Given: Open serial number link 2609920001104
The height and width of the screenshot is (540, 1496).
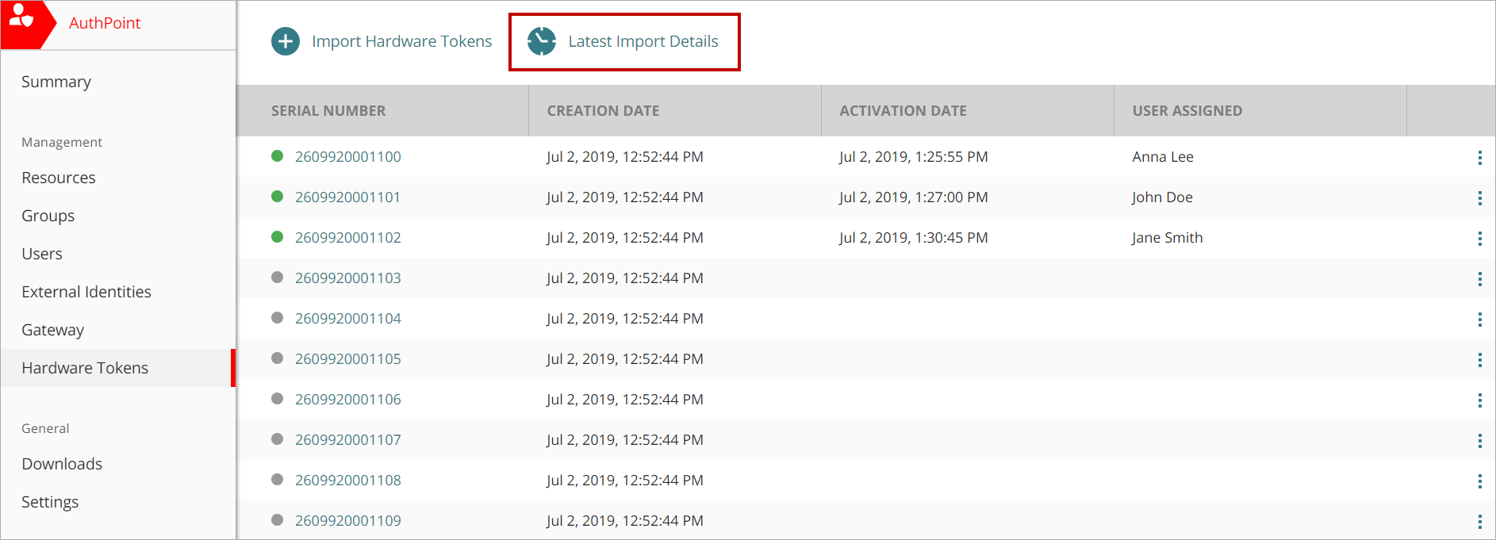Looking at the screenshot, I should tap(348, 319).
